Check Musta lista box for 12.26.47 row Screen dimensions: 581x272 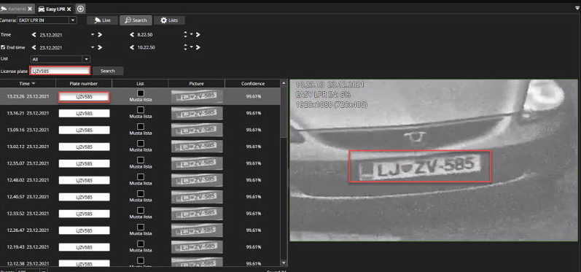(x=141, y=228)
